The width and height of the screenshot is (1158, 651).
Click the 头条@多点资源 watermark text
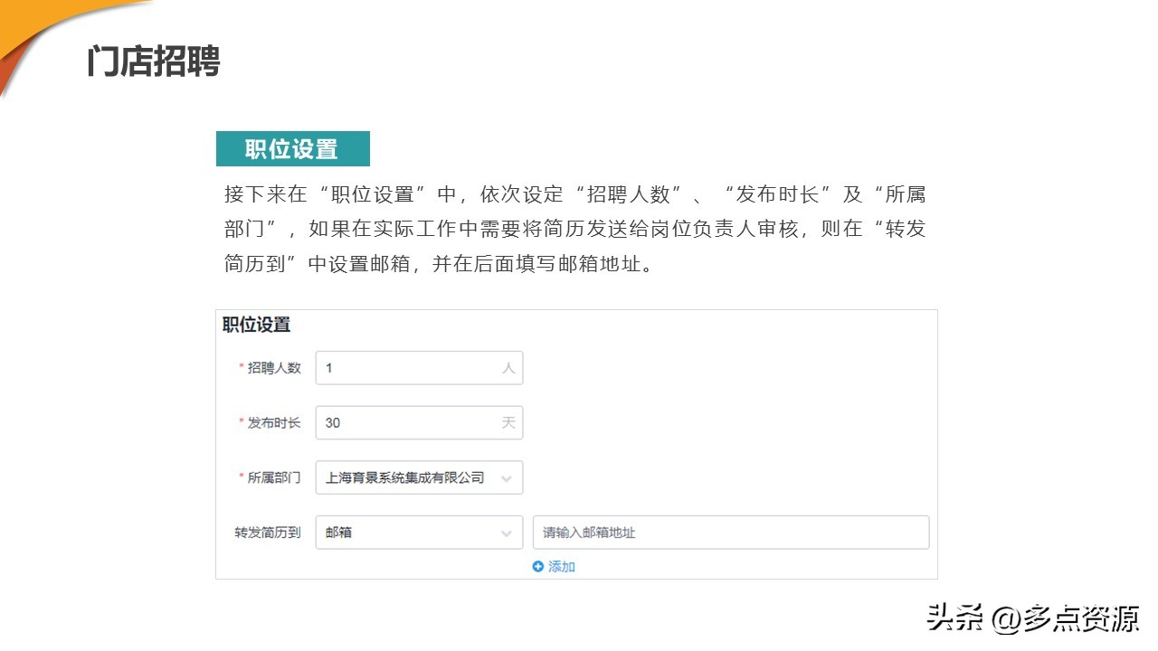(1031, 618)
